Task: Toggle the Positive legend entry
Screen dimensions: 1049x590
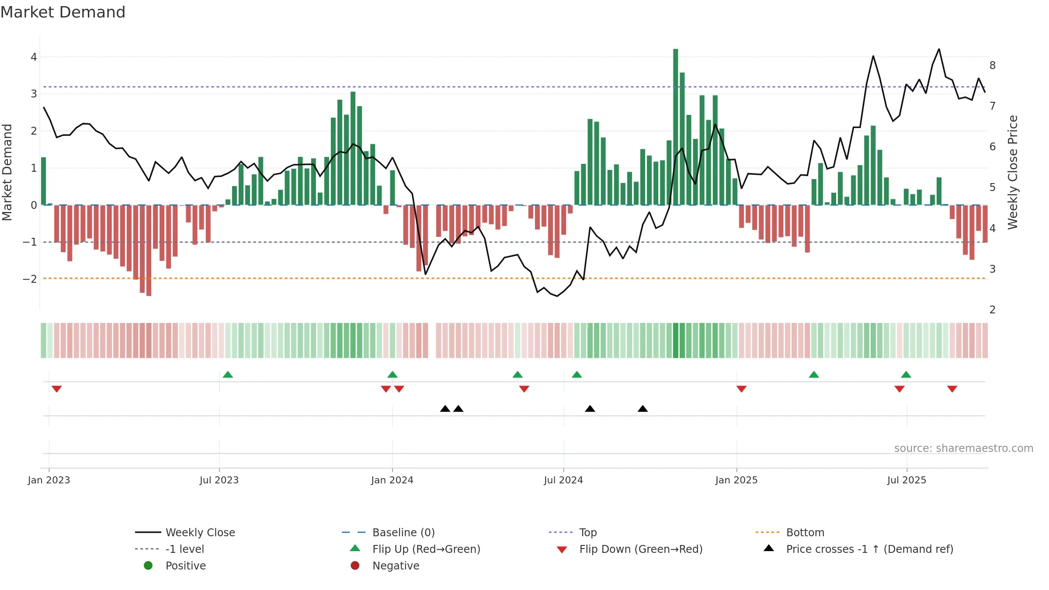Action: pyautogui.click(x=174, y=566)
